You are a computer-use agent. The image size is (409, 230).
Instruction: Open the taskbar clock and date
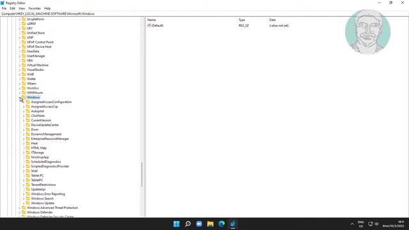(393, 224)
